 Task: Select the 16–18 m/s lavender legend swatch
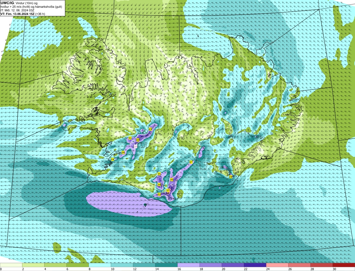pos(189,265)
